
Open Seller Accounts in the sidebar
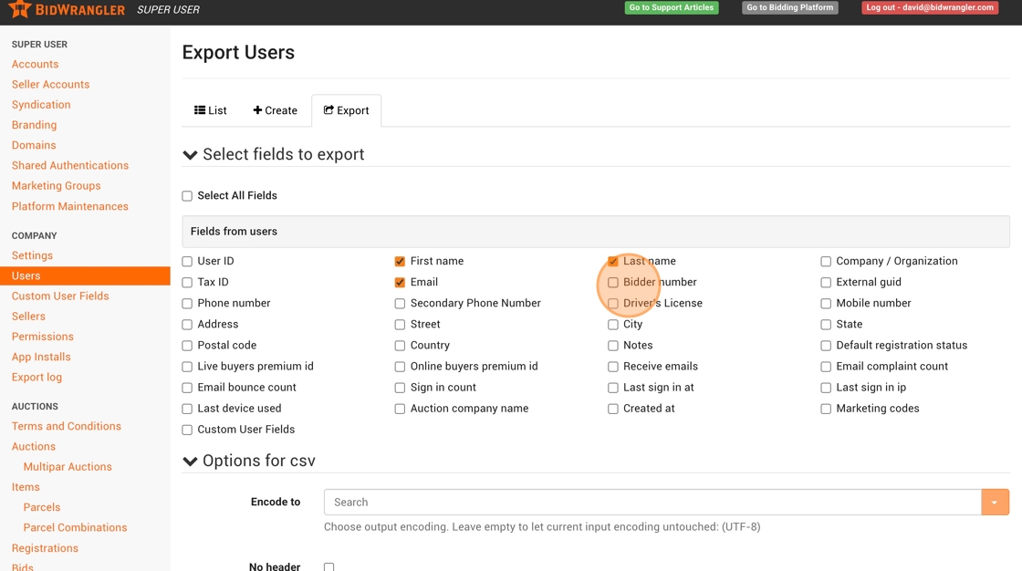(x=50, y=85)
